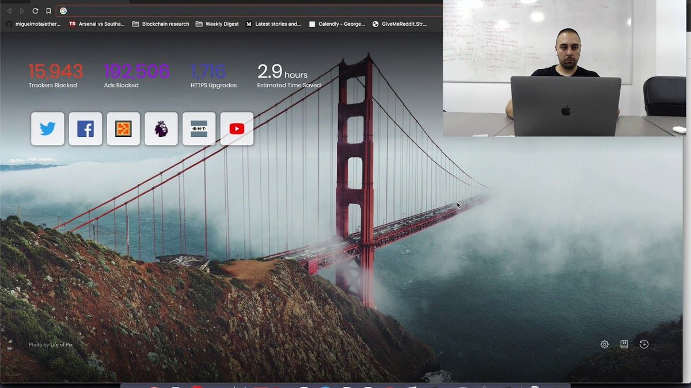Click the 192,506 Ads Blocked stat
691x388 pixels.
point(136,76)
